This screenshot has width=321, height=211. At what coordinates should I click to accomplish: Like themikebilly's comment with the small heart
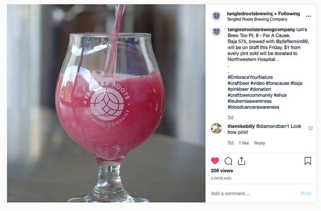pyautogui.click(x=311, y=128)
